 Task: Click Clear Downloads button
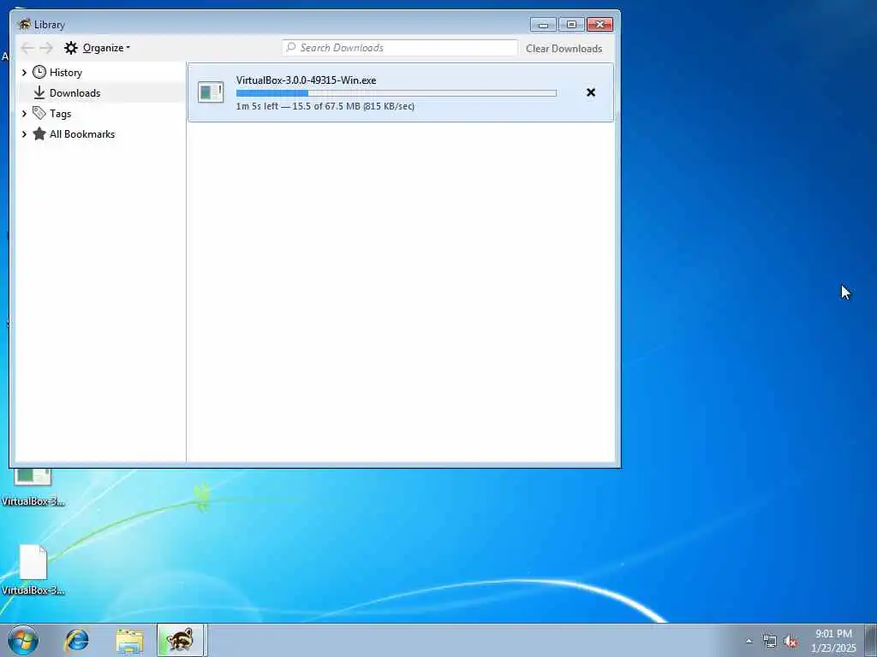click(x=564, y=49)
